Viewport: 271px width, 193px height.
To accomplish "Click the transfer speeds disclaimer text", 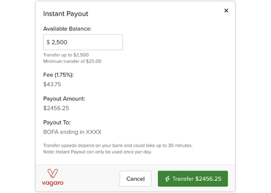I will (118, 146).
